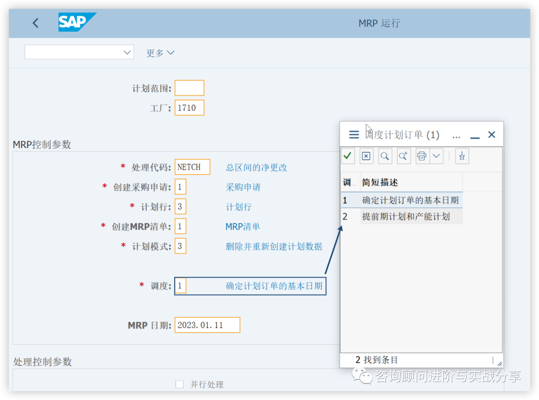Click the 处理代码 field with NETCH
This screenshot has height=400, width=539.
pyautogui.click(x=192, y=167)
